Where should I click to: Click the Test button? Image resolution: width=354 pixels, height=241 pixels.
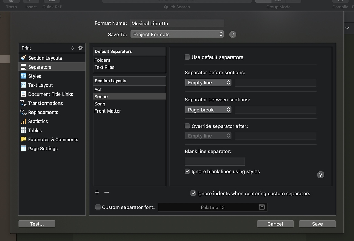pyautogui.click(x=37, y=224)
